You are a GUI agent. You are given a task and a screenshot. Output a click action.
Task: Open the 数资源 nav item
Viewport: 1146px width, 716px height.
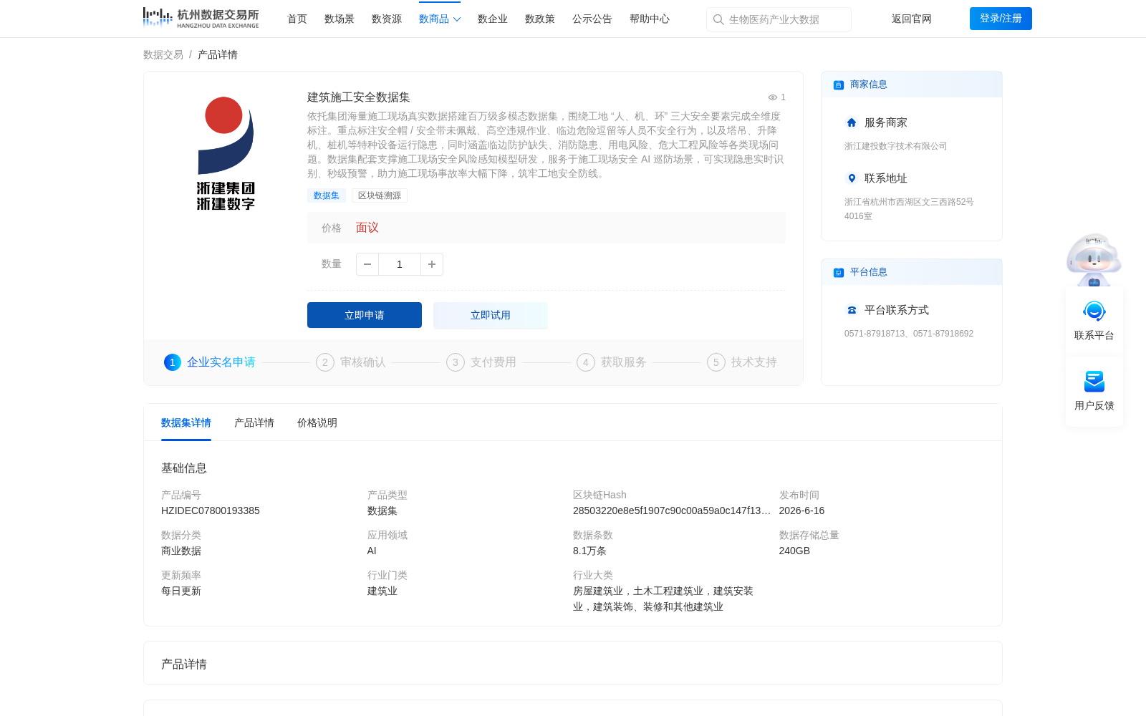387,19
